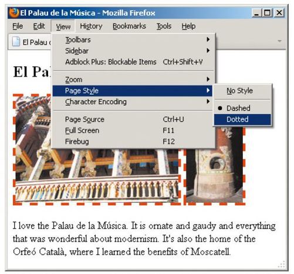The image size is (294, 274).
Task: Open the Tools menu
Action: pos(164,26)
